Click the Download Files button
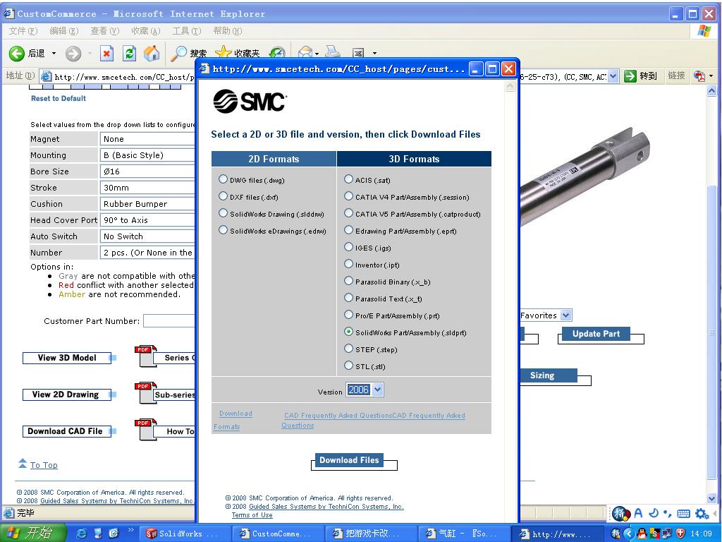722x542 pixels. point(350,460)
